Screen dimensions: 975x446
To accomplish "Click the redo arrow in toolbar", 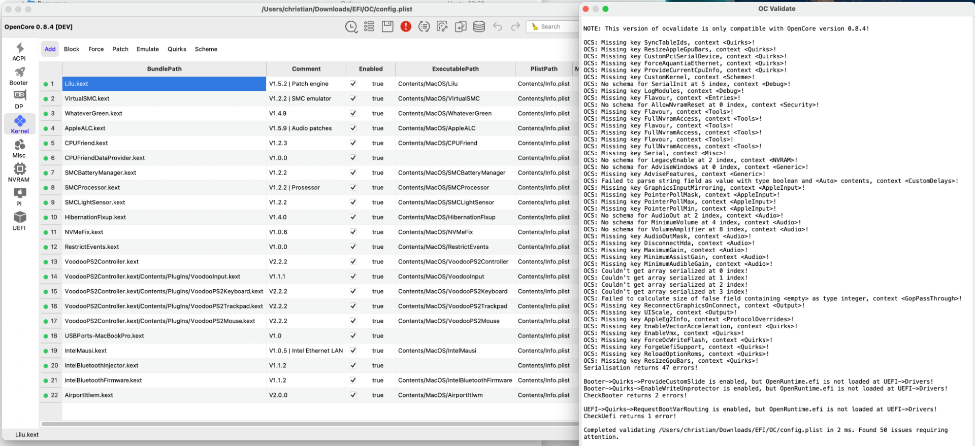I will 515,26.
